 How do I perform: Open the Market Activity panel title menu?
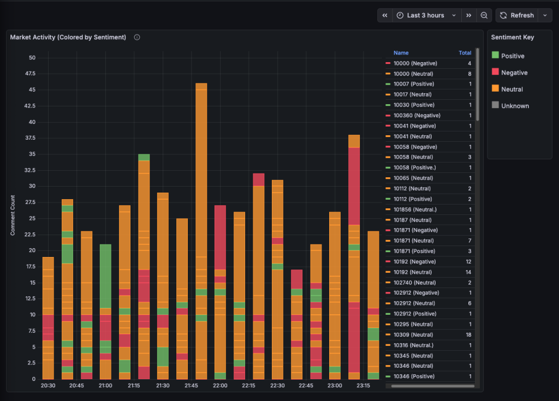68,37
